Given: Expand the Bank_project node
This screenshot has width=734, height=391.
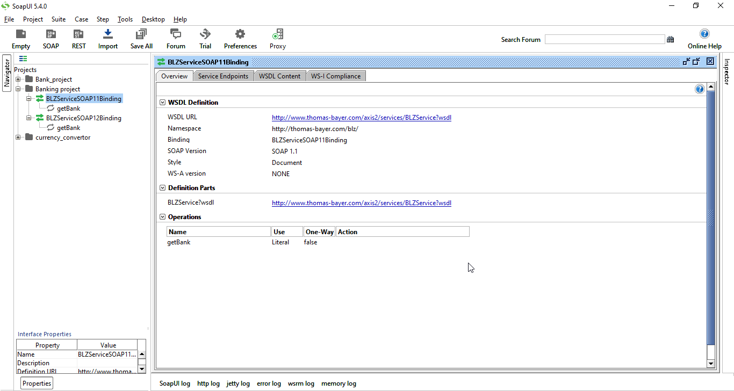Looking at the screenshot, I should click(18, 79).
